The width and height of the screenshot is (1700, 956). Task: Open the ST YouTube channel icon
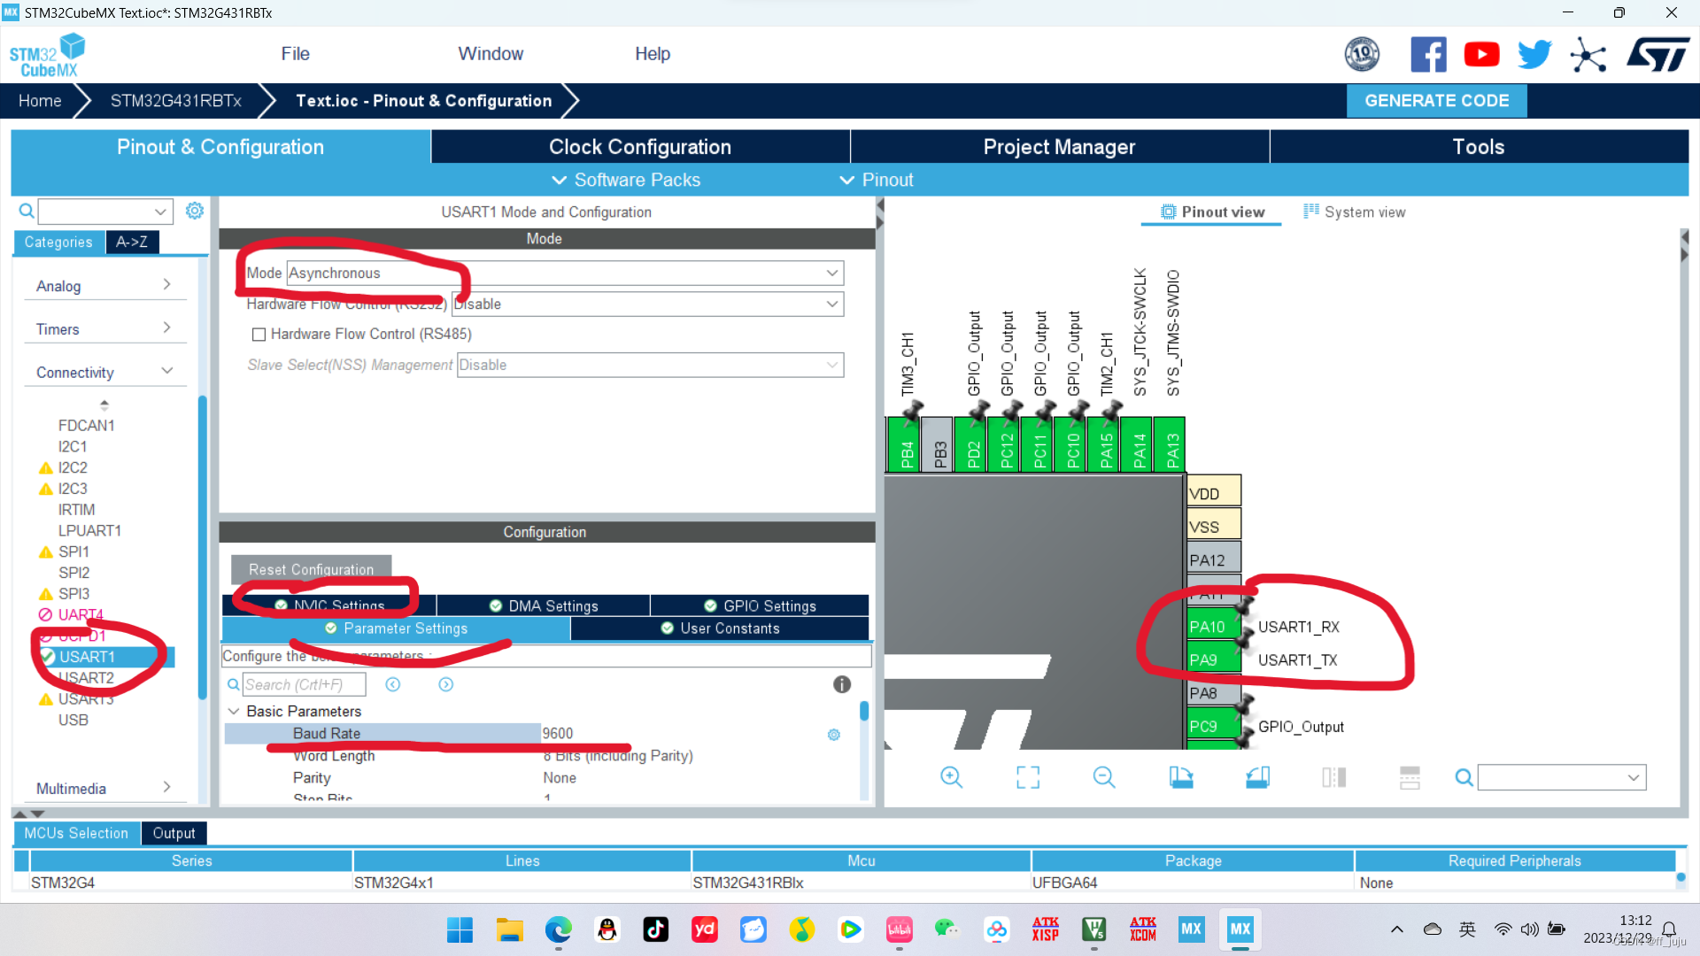click(1481, 55)
